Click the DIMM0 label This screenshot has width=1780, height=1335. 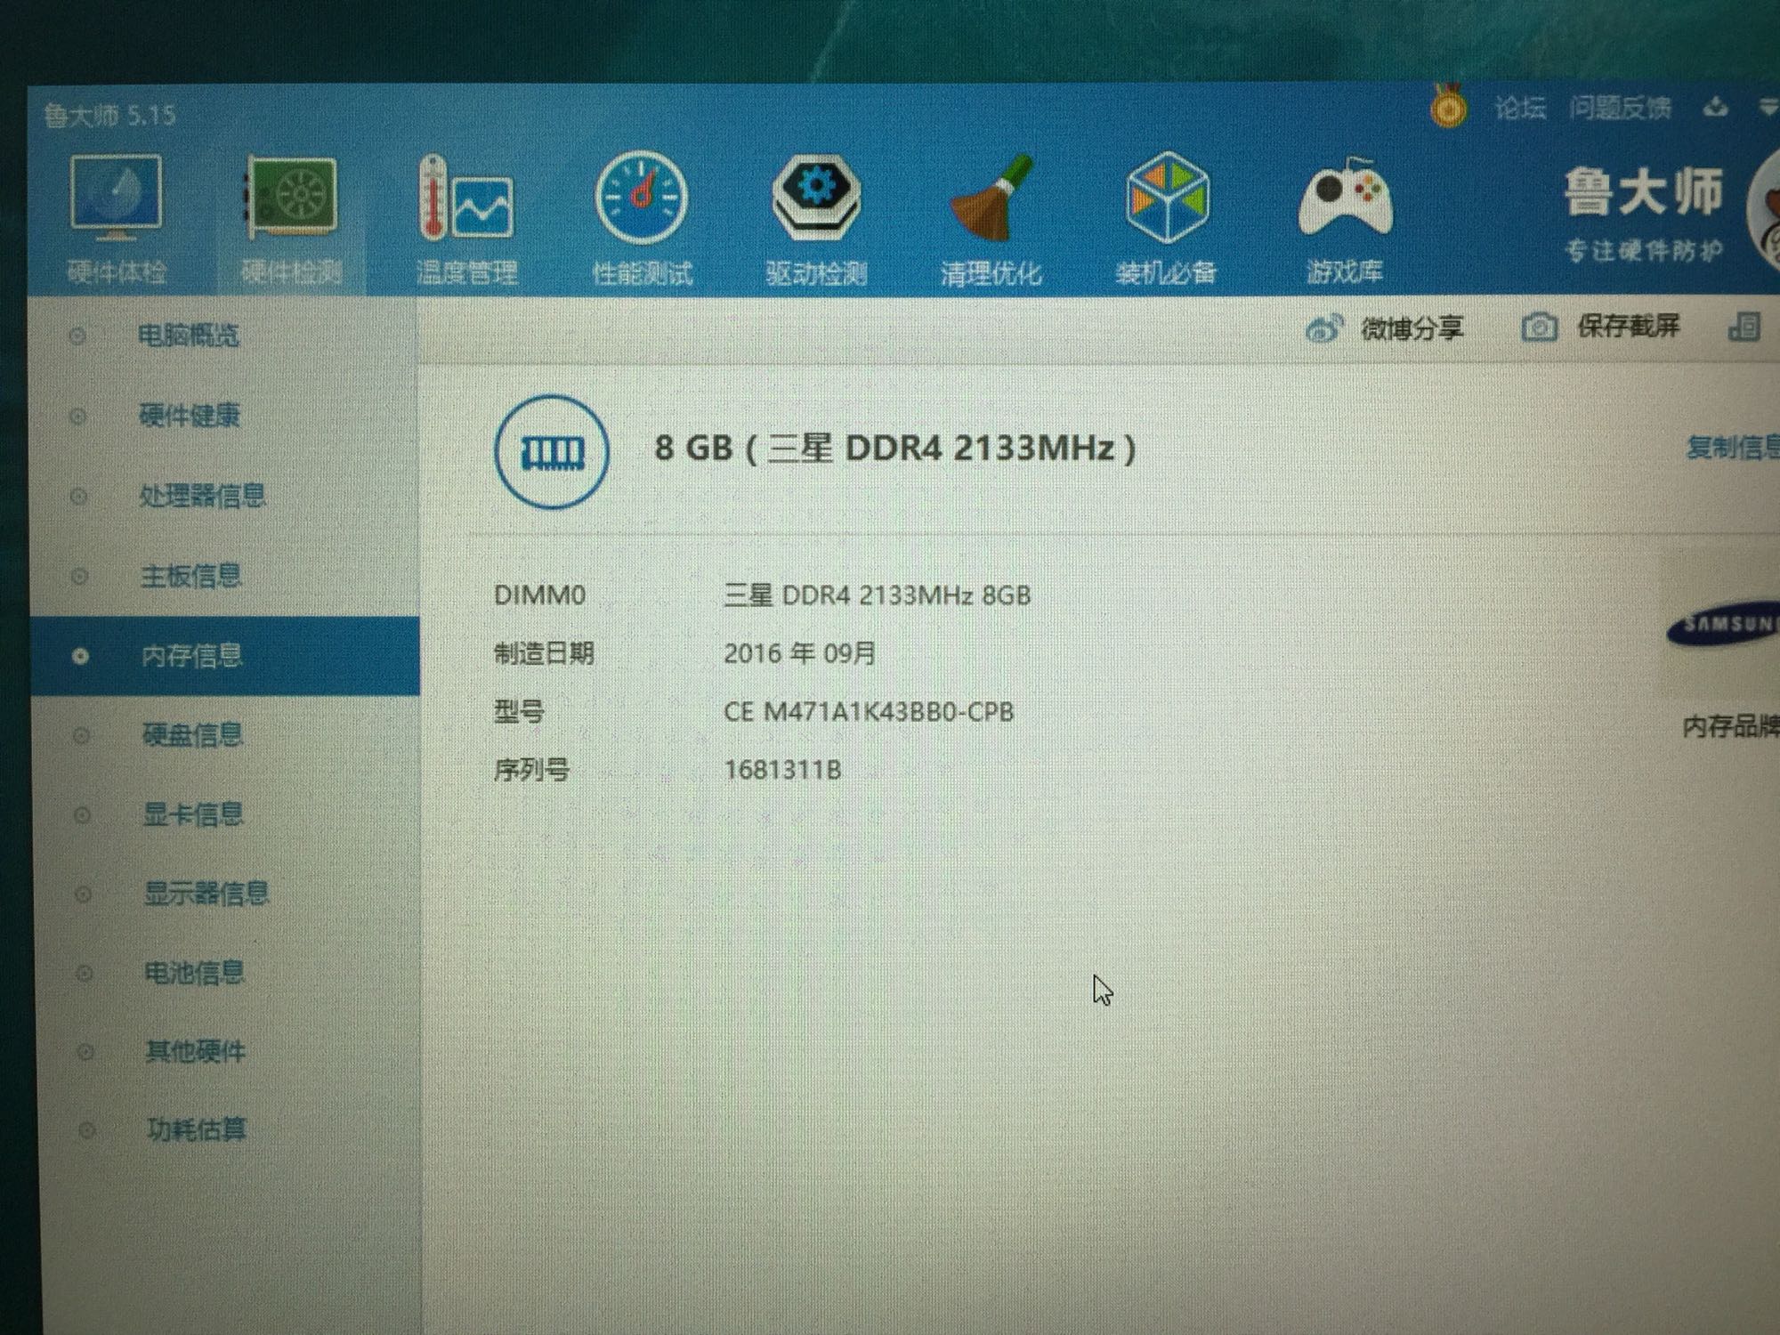point(539,595)
